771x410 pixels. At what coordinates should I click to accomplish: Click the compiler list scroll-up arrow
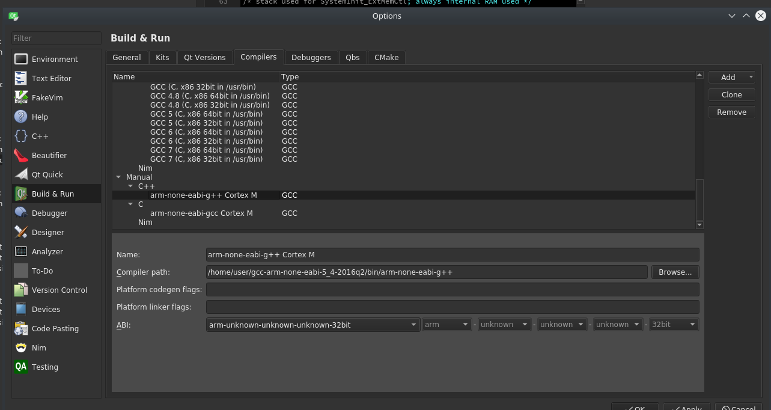[x=699, y=75]
